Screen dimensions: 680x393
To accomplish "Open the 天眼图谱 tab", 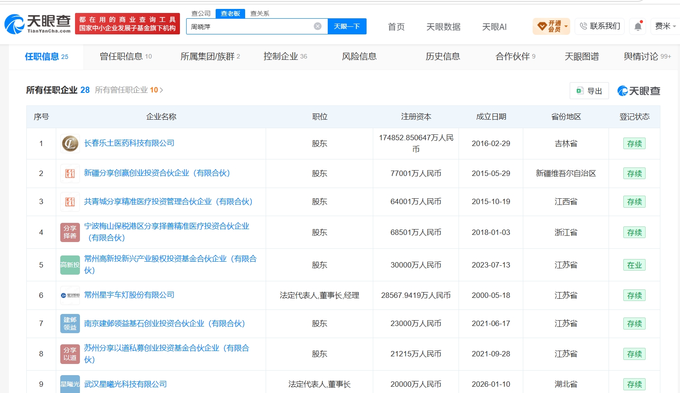I will pyautogui.click(x=582, y=56).
